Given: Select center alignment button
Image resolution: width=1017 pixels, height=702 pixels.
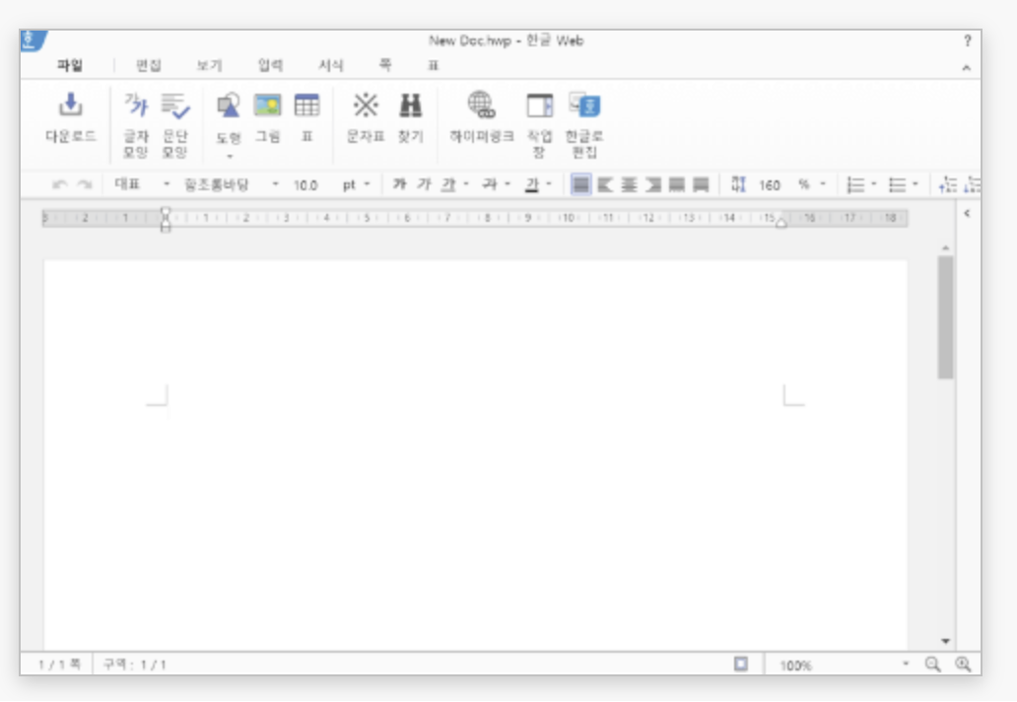Looking at the screenshot, I should (x=629, y=185).
